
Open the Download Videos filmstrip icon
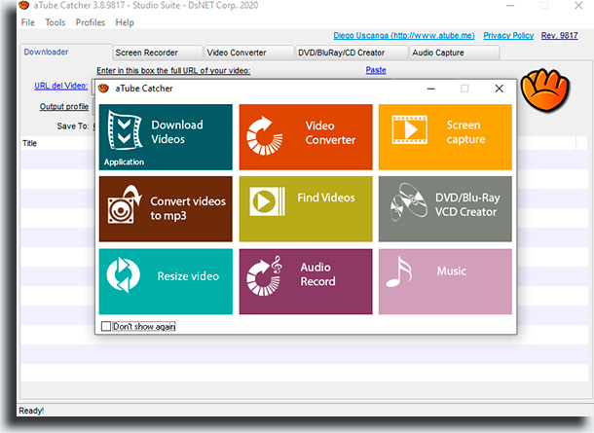(125, 130)
